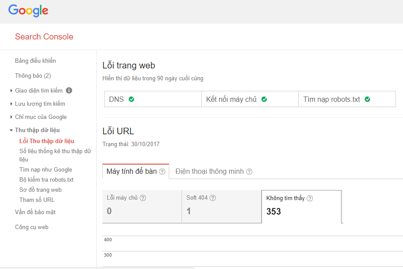This screenshot has width=403, height=269.
Task: Select the Không tìm thấy error tab
Action: [301, 207]
